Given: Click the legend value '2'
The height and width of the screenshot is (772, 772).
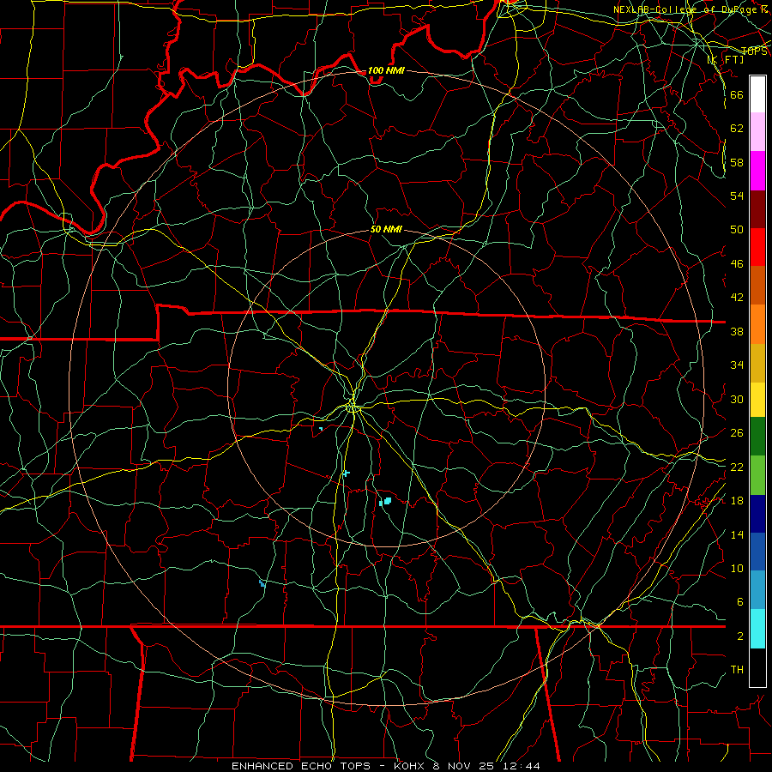Looking at the screenshot, I should pyautogui.click(x=739, y=636).
